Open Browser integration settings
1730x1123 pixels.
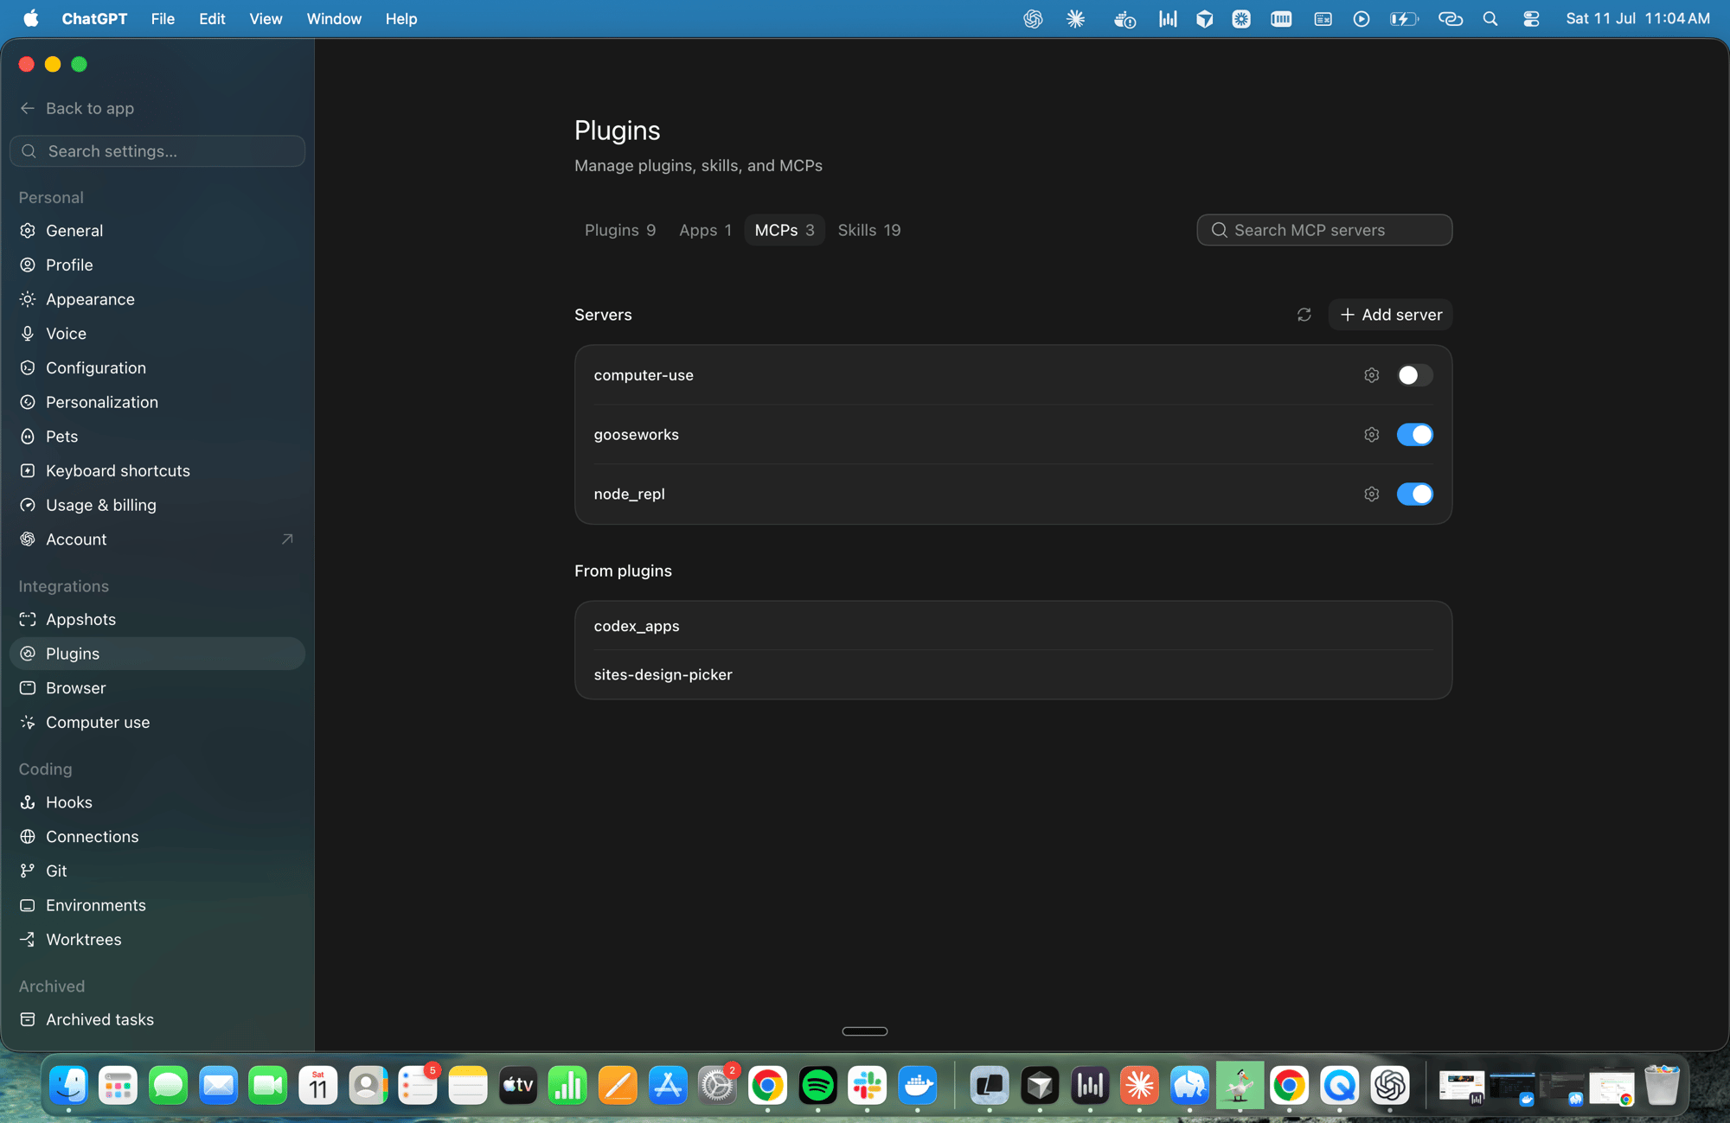157,688
